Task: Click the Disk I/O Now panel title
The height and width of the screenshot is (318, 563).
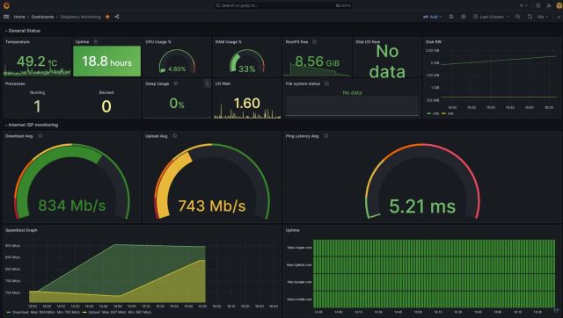Action: (368, 42)
